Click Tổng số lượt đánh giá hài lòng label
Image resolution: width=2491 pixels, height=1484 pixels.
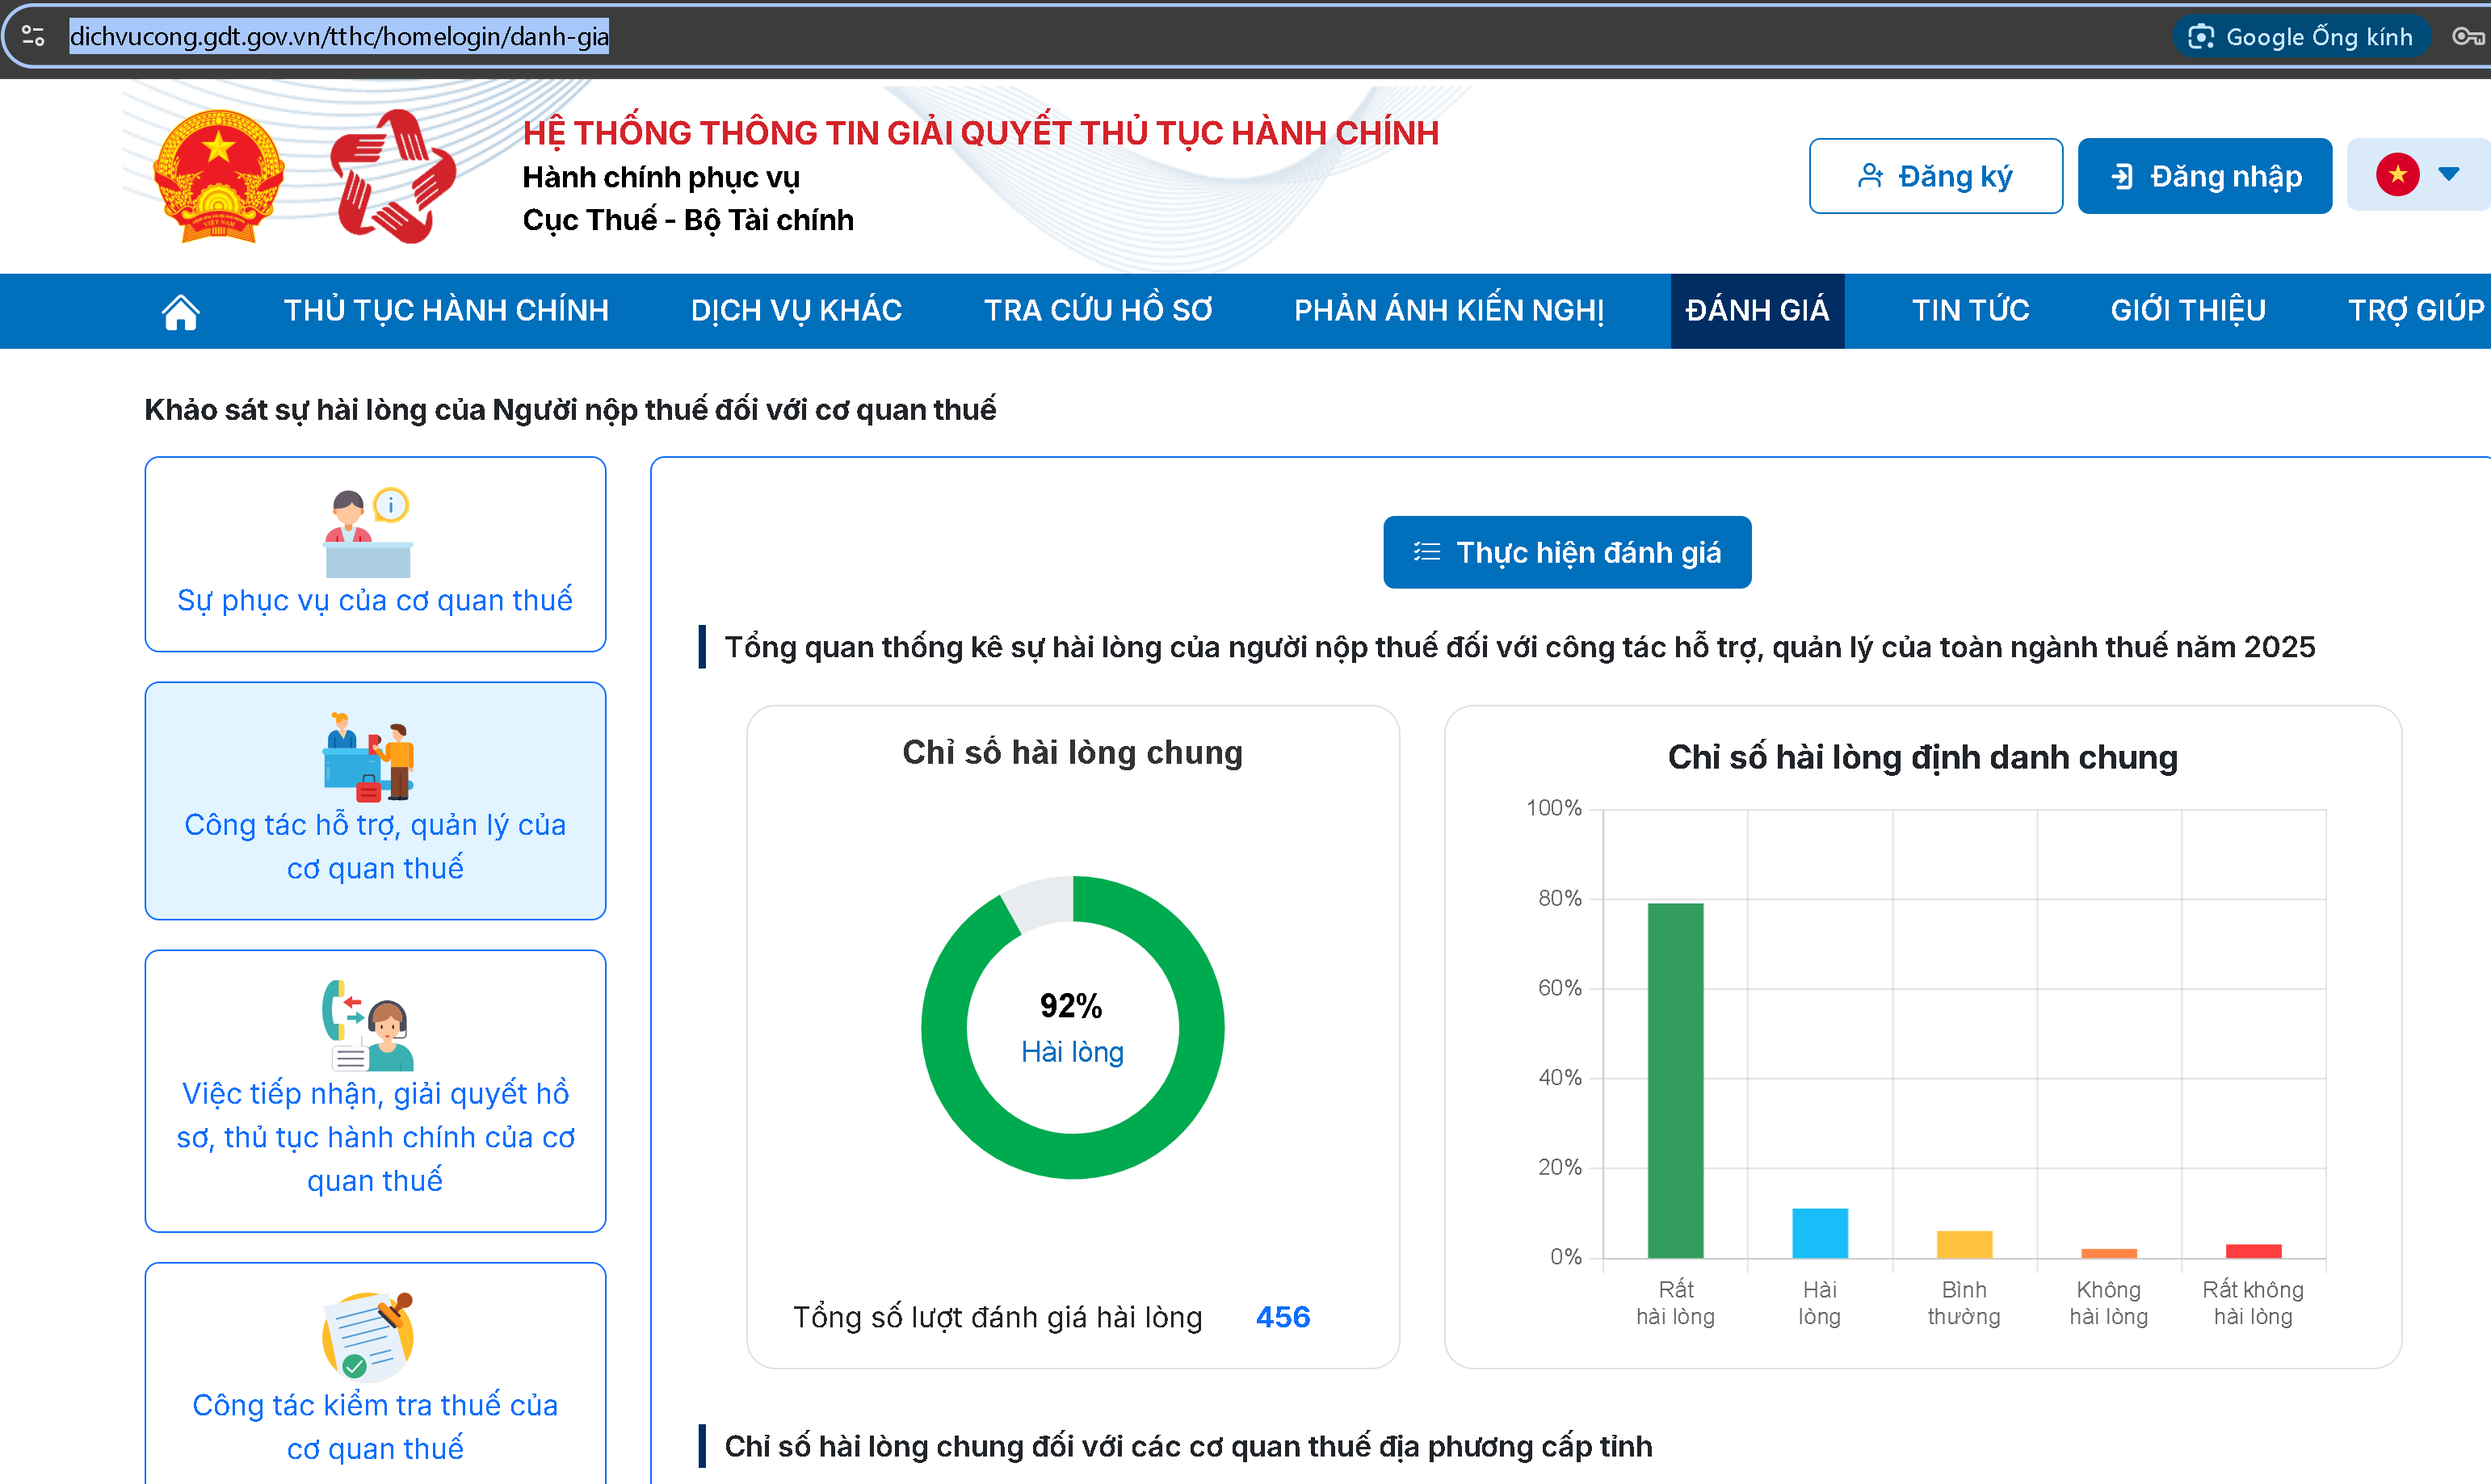[998, 1317]
